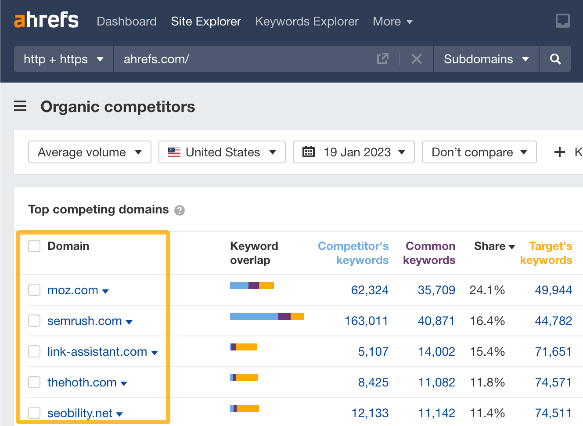
Task: Check the checkbox for semrush.com
Action: (34, 321)
